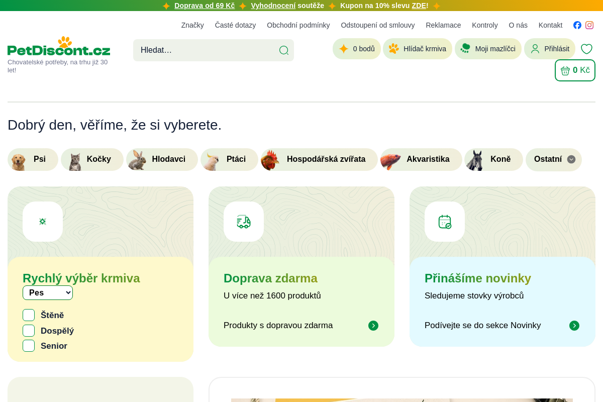Click the user icon next to Přihlásit
The width and height of the screenshot is (603, 402).
pos(535,49)
